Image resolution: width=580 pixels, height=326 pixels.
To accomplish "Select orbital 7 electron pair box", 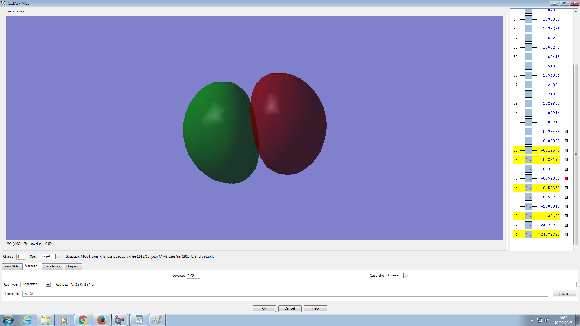I will (x=528, y=178).
